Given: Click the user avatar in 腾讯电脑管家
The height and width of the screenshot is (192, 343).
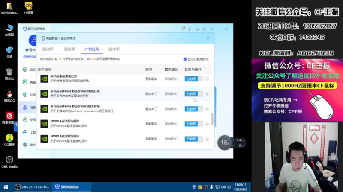Looking at the screenshot, I should click(33, 40).
